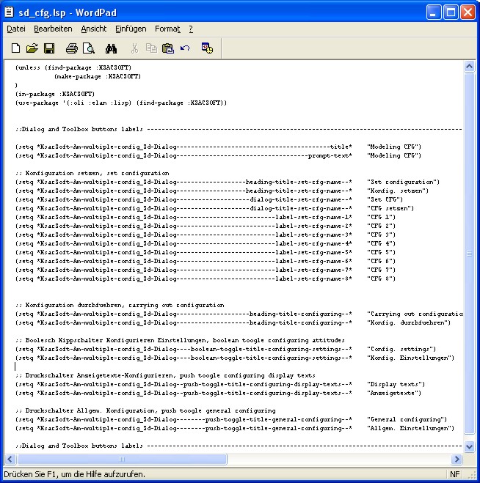Click the vertical scrollbar up arrow
Viewport: 480px width, 483px height.
point(470,66)
